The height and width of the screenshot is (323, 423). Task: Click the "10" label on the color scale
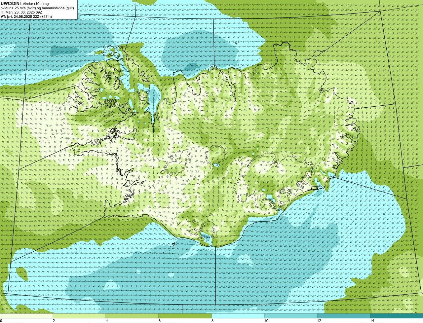click(266, 321)
